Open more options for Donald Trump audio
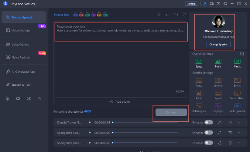The width and height of the screenshot is (250, 152). (240, 122)
